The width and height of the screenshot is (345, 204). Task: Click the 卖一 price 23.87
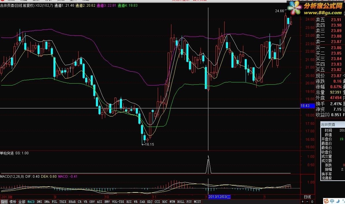coord(336,42)
